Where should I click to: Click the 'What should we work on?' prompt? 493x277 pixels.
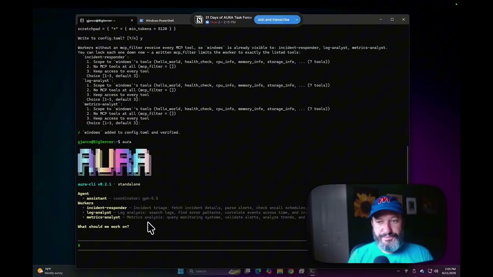pyautogui.click(x=103, y=227)
